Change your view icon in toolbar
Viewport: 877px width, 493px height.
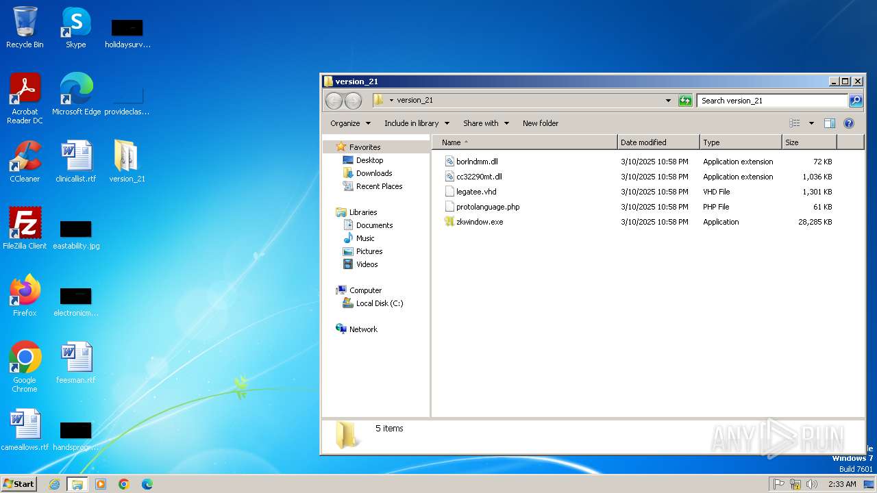pos(795,123)
